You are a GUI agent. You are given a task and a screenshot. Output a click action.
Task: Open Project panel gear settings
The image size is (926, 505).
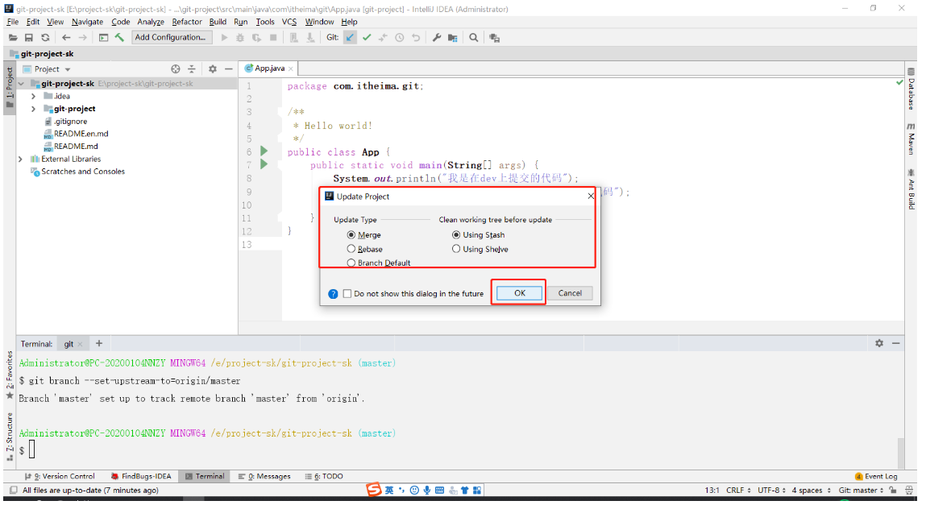point(213,69)
